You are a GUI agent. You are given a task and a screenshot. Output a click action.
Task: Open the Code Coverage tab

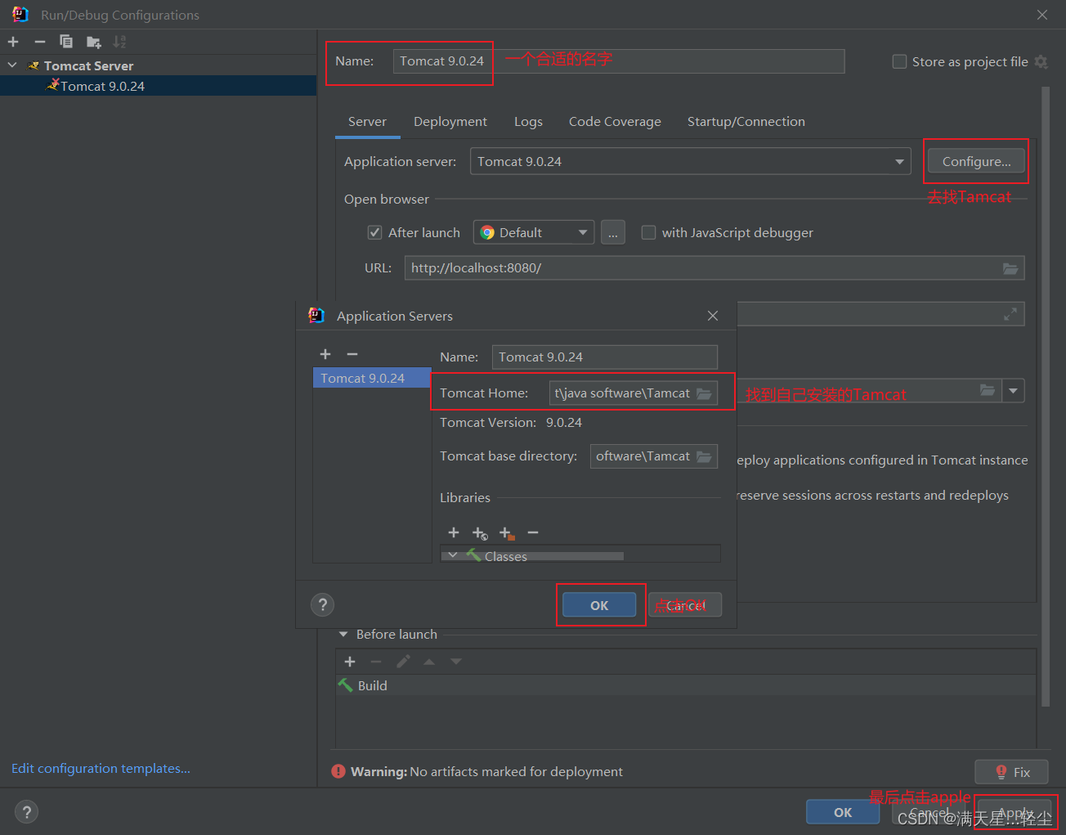tap(615, 122)
